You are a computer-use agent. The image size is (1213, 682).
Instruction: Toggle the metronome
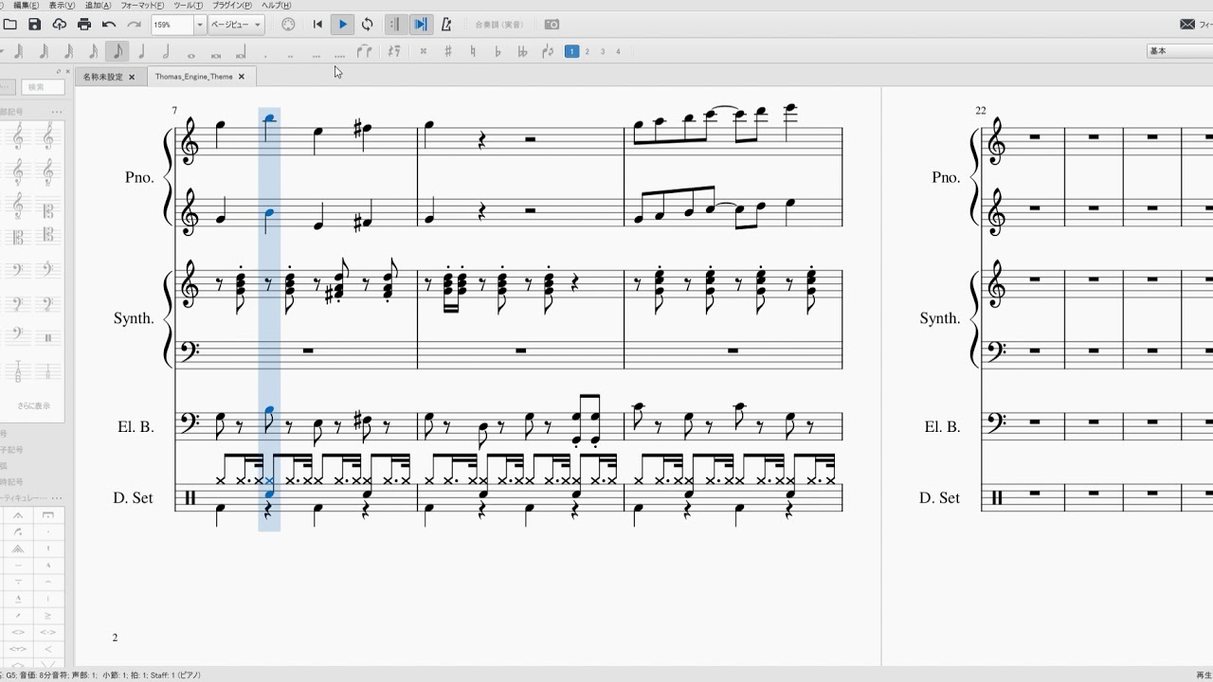click(x=446, y=24)
